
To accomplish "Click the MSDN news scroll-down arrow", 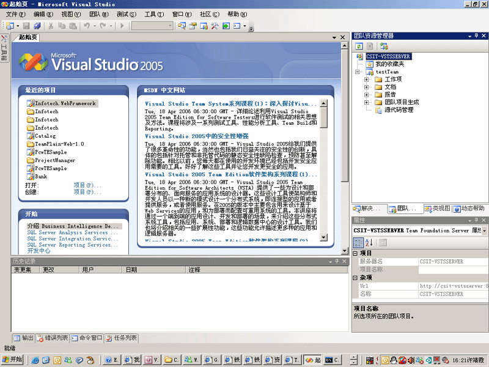I will pos(323,237).
